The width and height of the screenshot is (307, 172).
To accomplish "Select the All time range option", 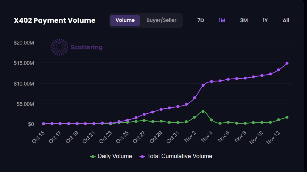I will pos(285,20).
